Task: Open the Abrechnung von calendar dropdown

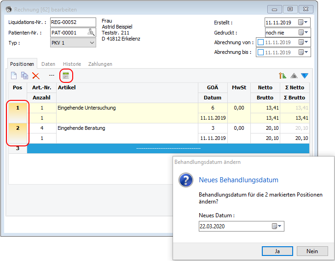Action: point(303,42)
